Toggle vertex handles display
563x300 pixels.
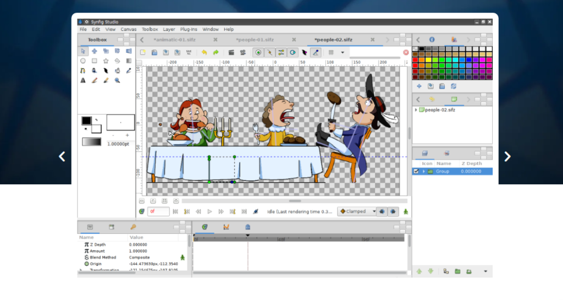click(269, 52)
